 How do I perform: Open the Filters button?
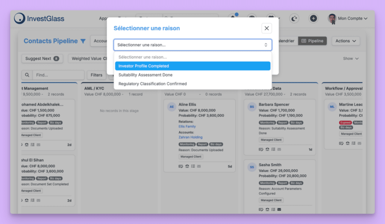(96, 75)
